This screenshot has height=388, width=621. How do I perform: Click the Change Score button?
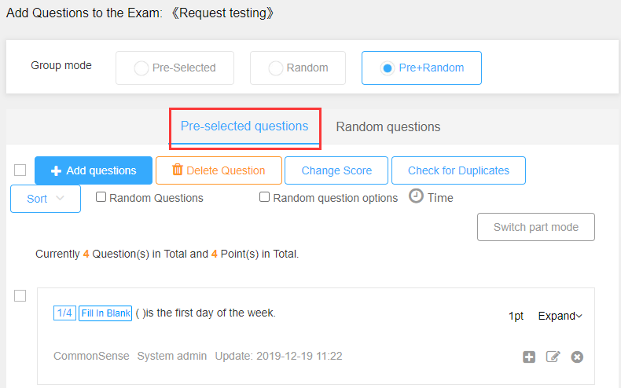tap(336, 170)
